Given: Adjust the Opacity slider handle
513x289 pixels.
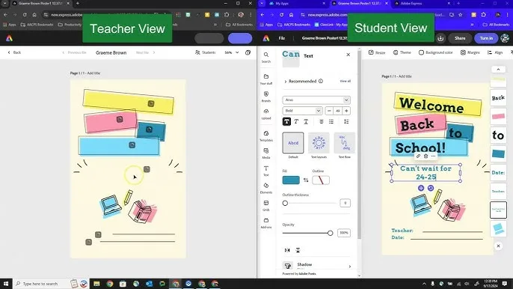Looking at the screenshot, I should (330, 233).
